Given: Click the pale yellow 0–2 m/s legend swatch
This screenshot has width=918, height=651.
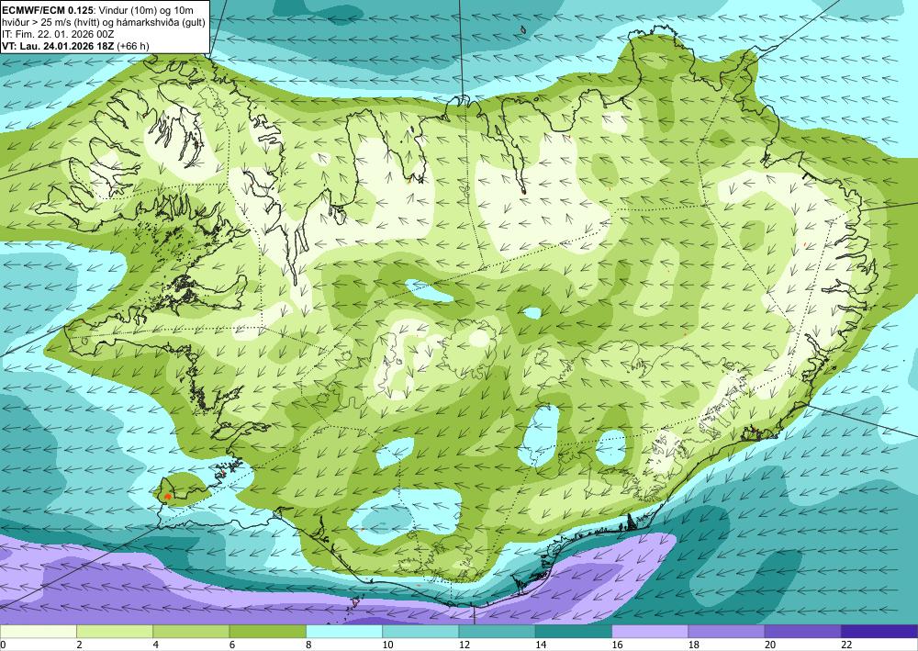Looking at the screenshot, I should (x=38, y=632).
